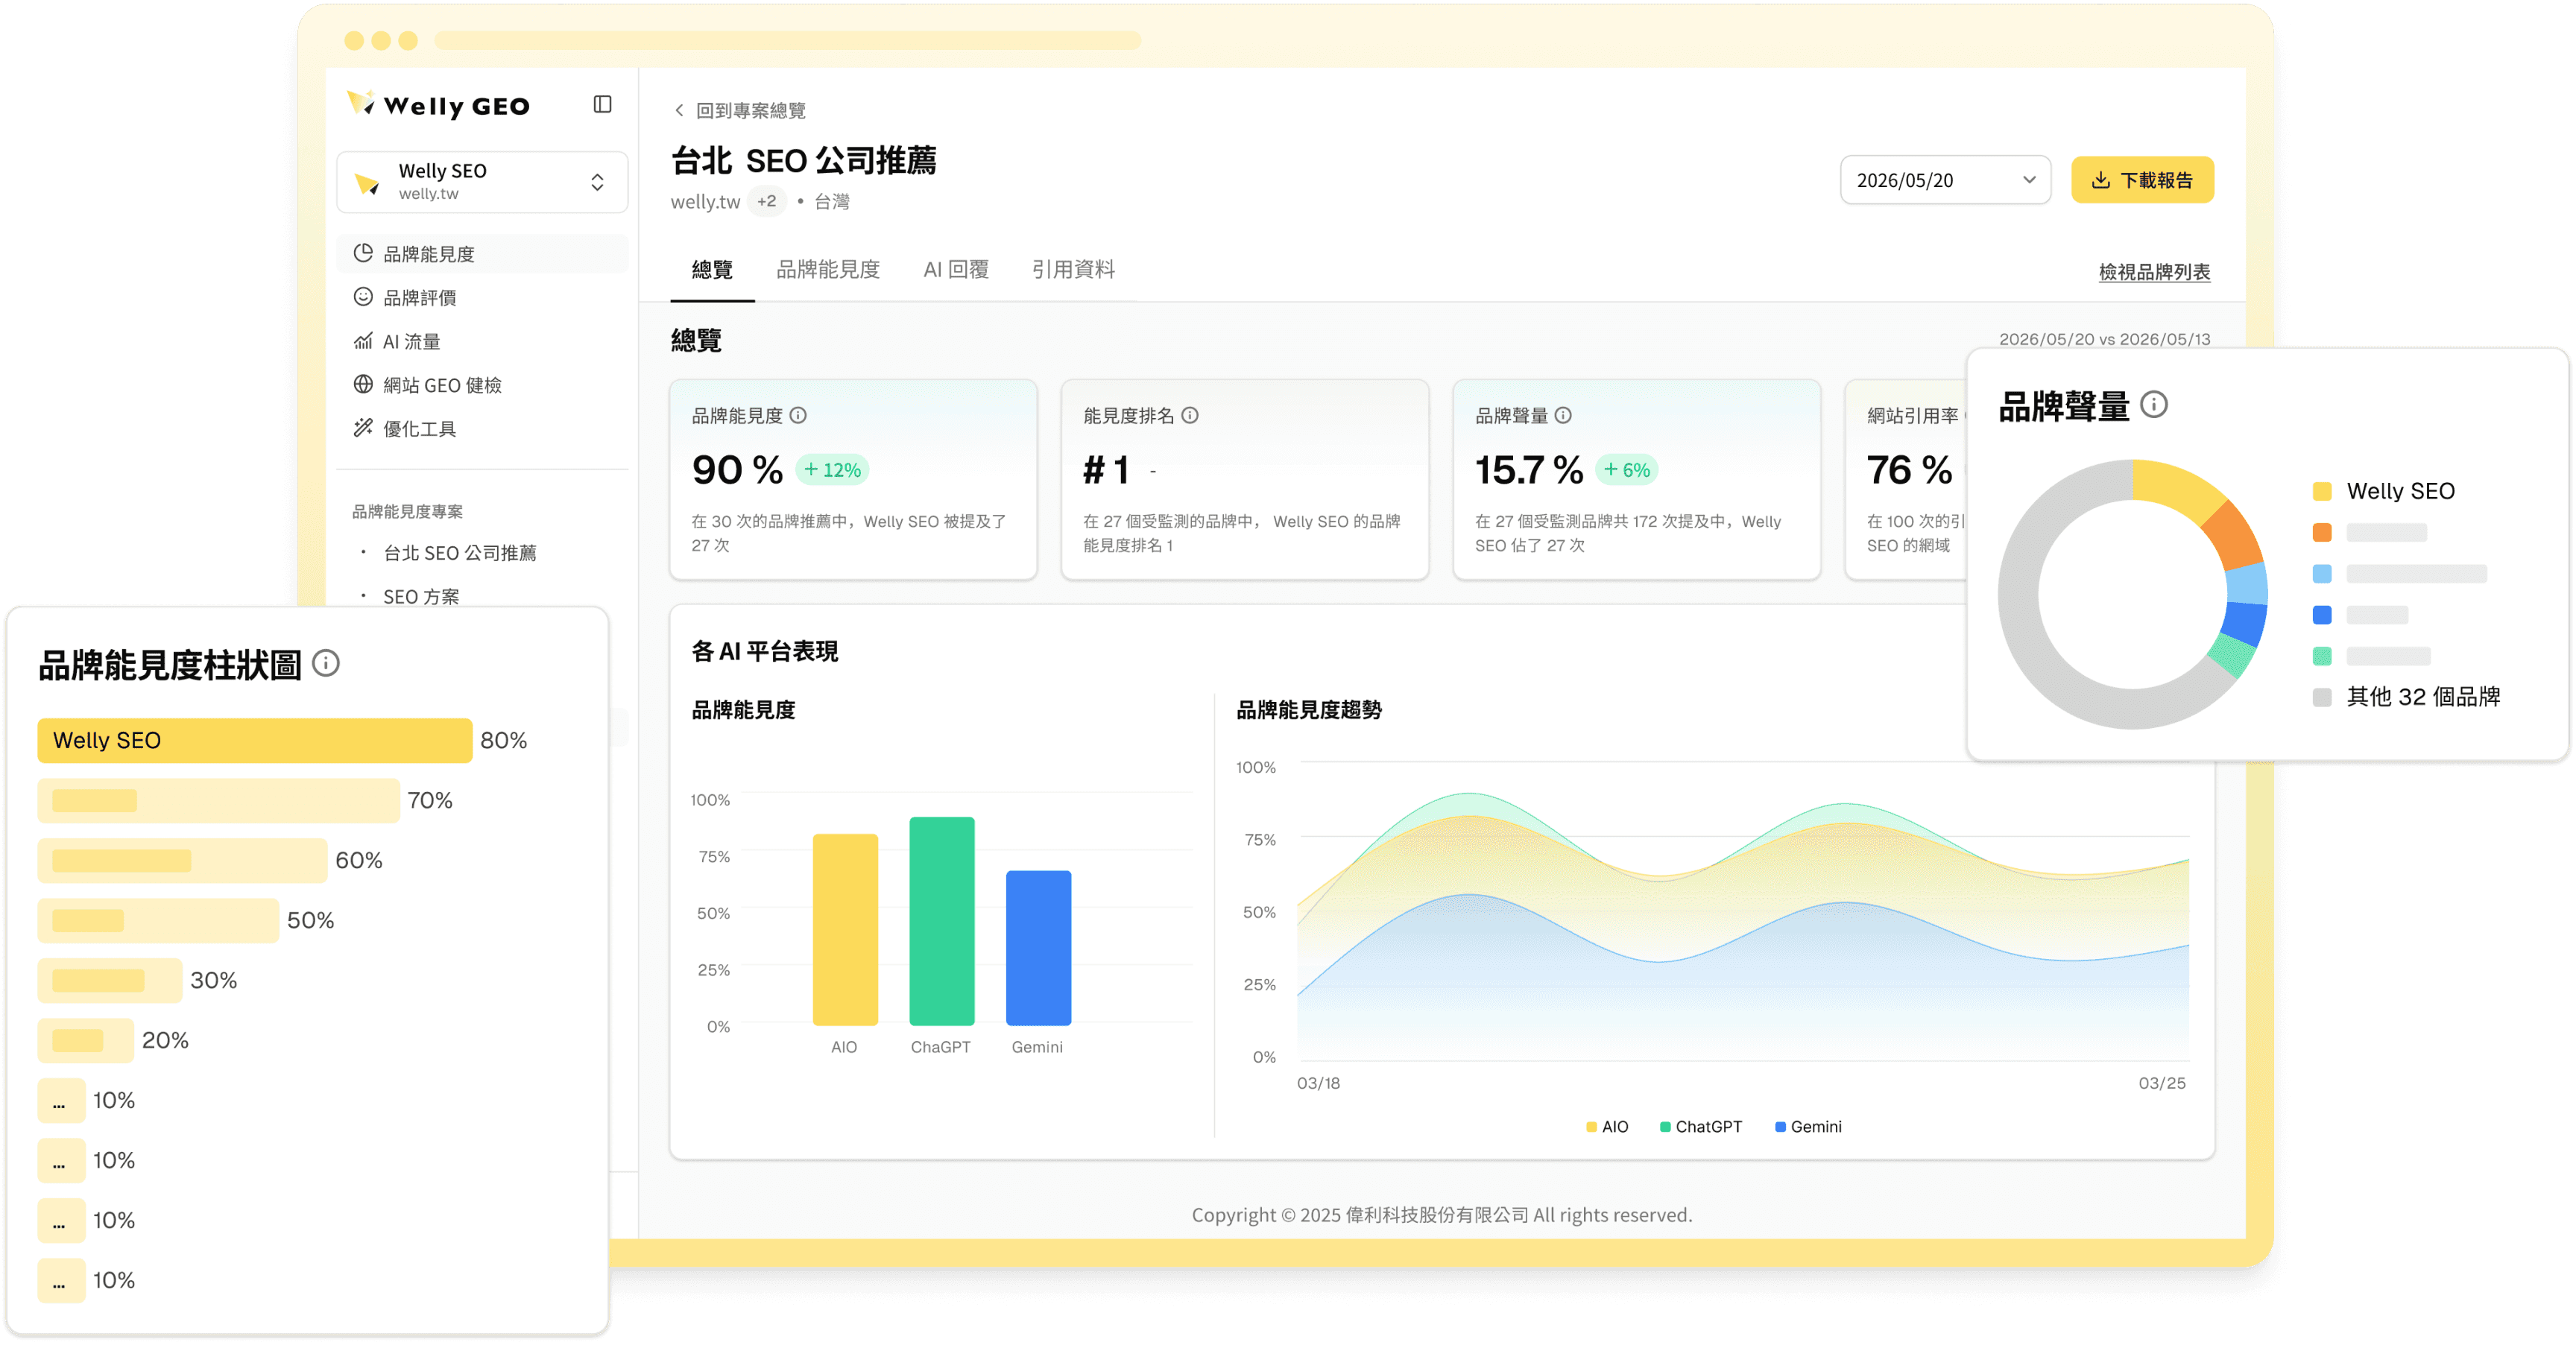The height and width of the screenshot is (1345, 2576).
Task: Switch to the 品牌能見度 tab
Action: 828,269
